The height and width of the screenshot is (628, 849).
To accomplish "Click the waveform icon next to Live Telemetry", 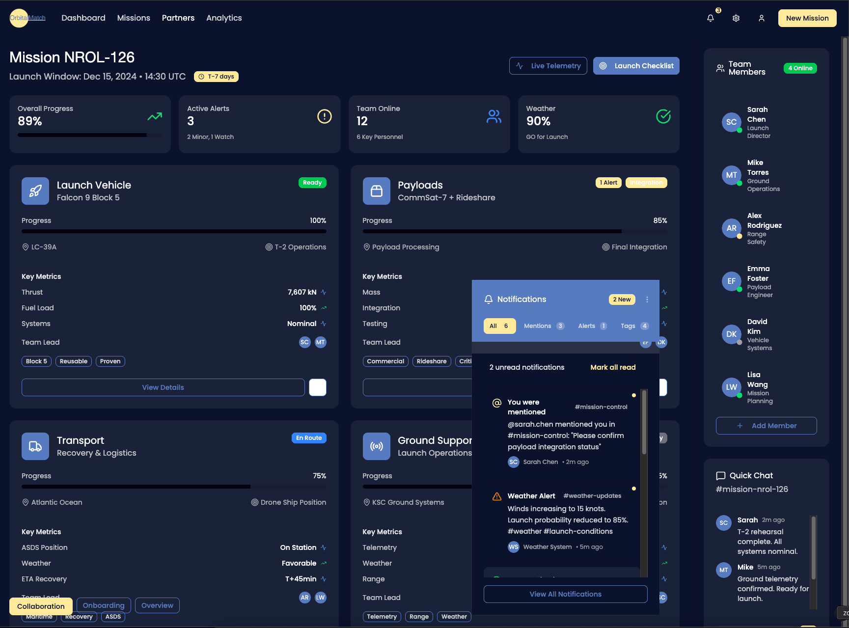I will click(x=519, y=65).
